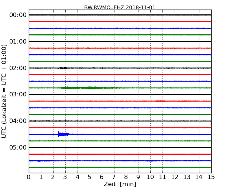The width and height of the screenshot is (240, 192).
Task: Select the 03:00 time label
Action: (18, 95)
